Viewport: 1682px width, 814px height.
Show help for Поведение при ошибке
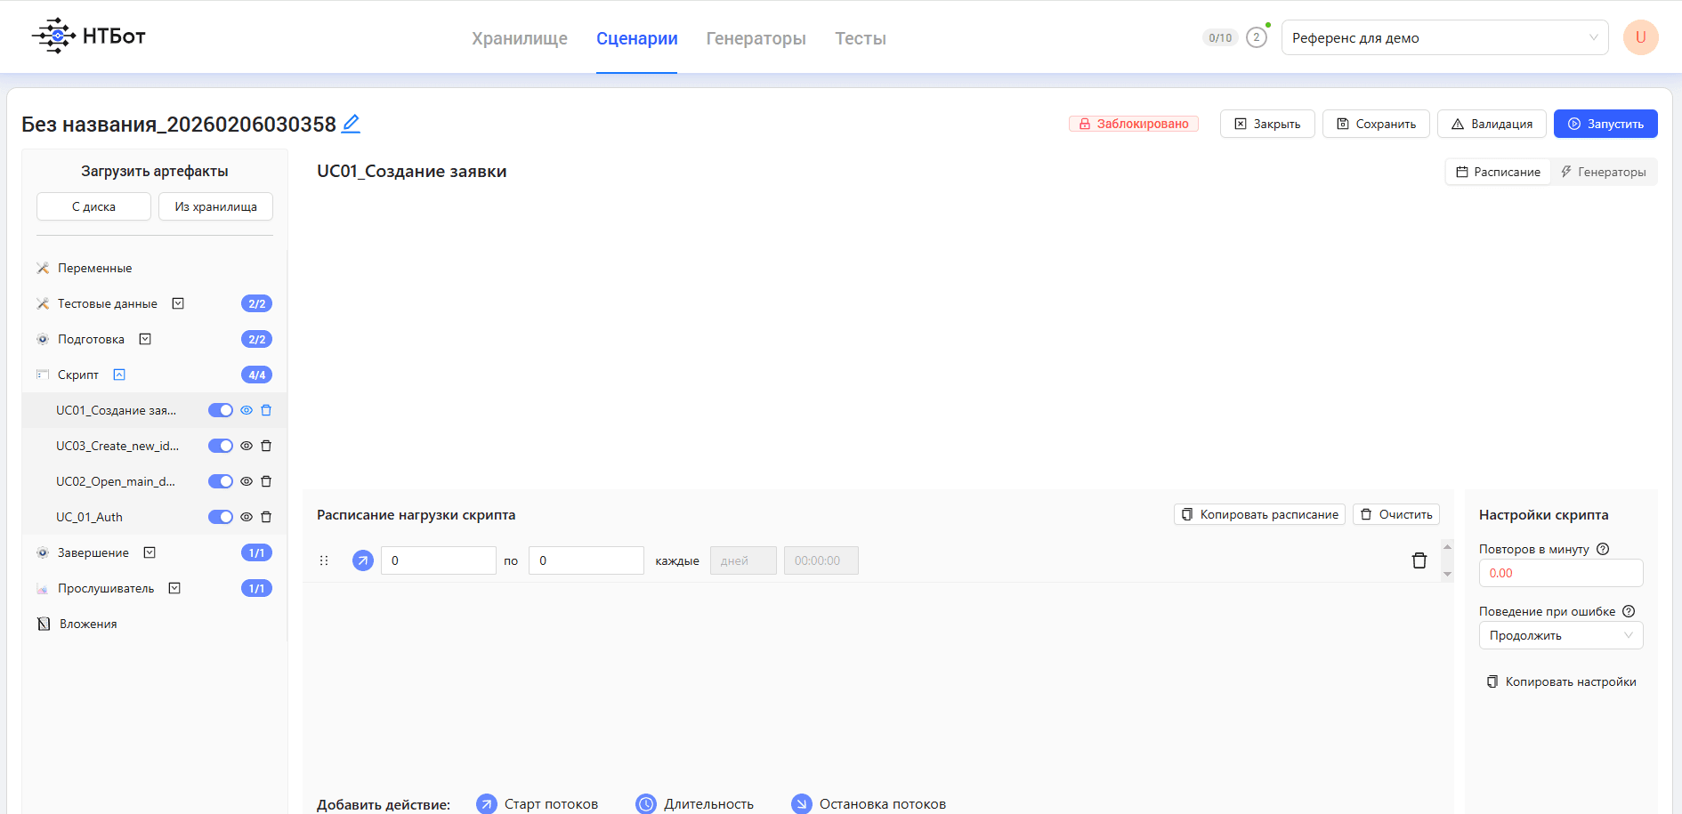pos(1629,611)
